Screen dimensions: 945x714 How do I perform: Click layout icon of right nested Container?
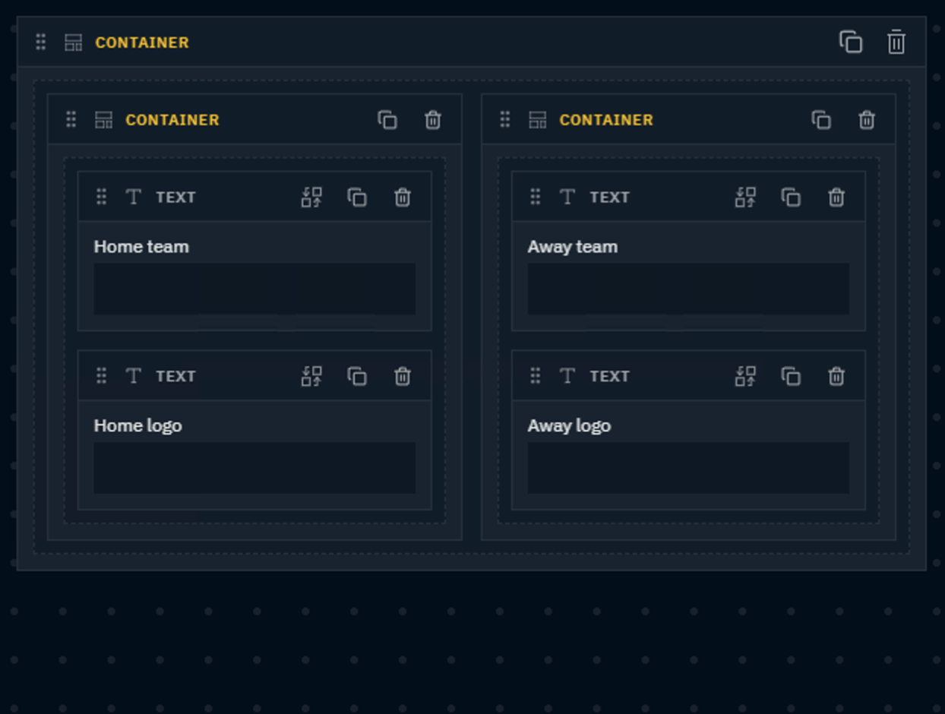coord(537,120)
